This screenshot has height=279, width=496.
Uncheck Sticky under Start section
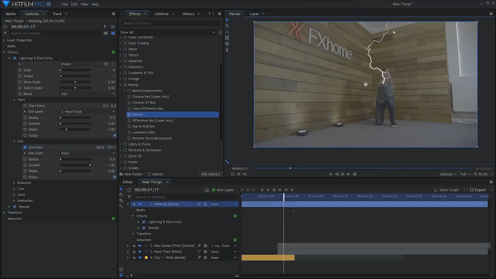114,135
